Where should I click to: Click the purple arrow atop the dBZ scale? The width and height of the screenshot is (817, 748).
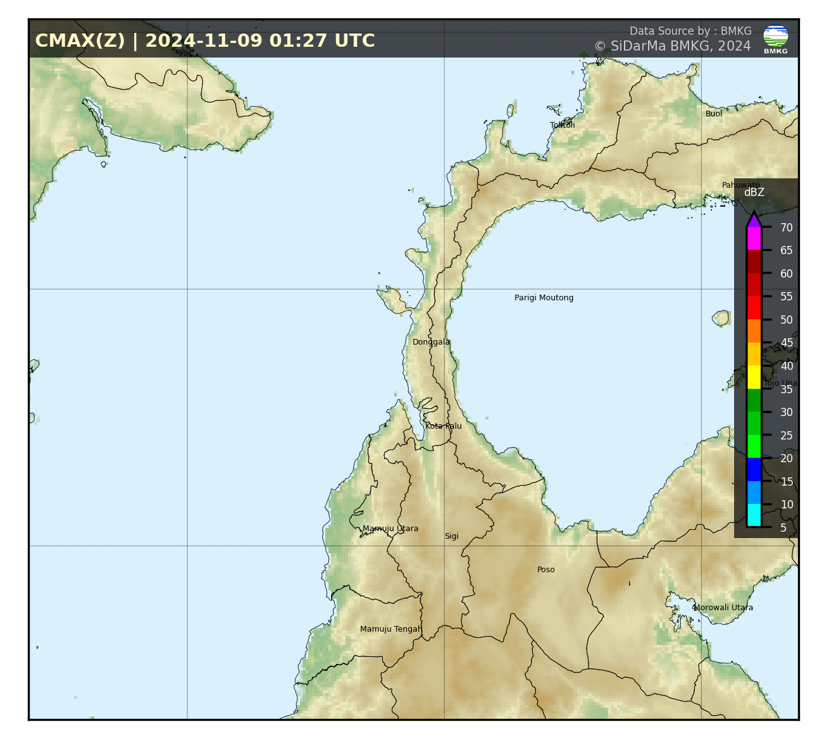(754, 219)
